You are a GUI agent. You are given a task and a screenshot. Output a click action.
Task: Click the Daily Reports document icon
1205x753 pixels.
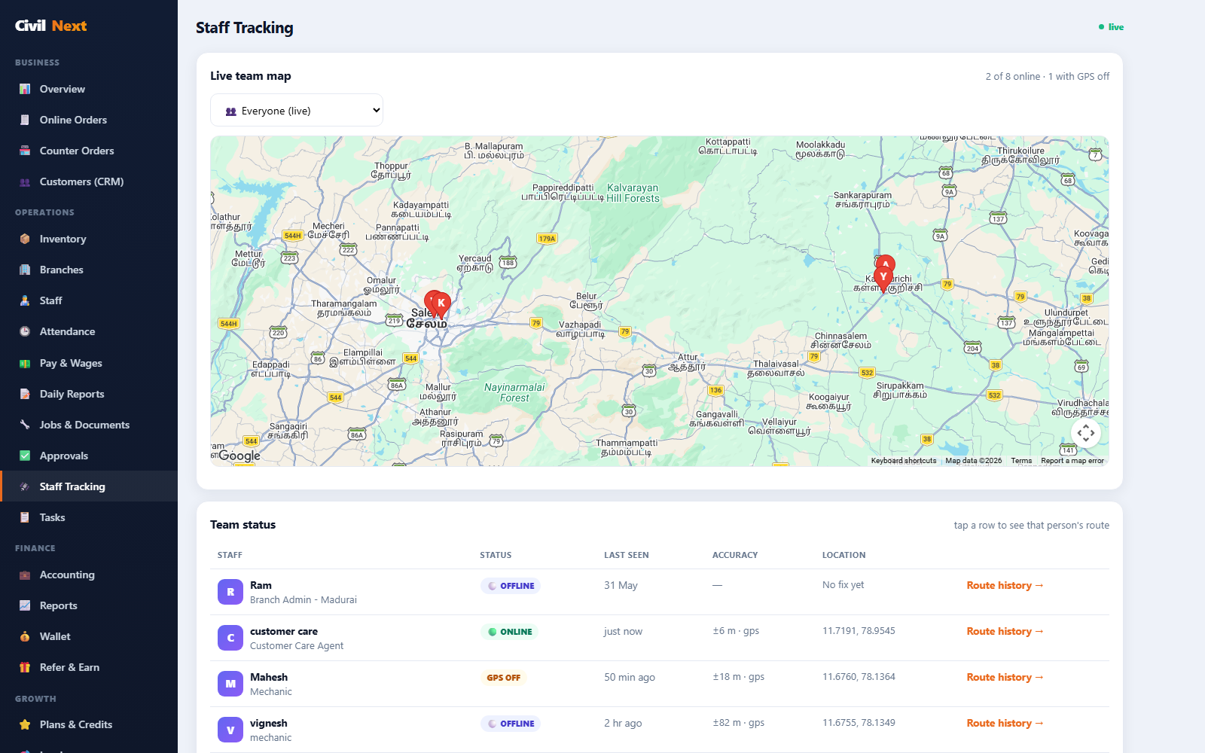(25, 394)
